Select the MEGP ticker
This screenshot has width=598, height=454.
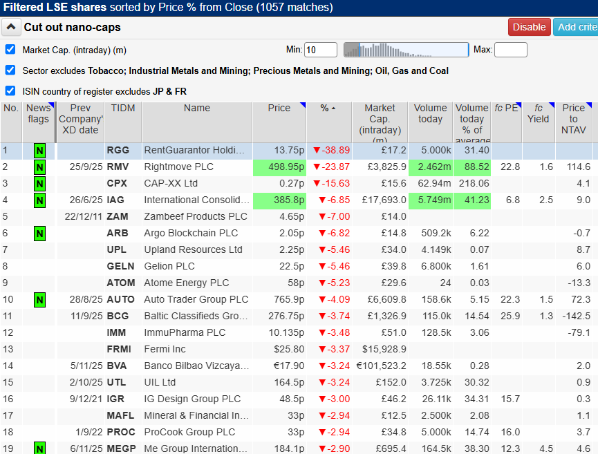pyautogui.click(x=121, y=448)
